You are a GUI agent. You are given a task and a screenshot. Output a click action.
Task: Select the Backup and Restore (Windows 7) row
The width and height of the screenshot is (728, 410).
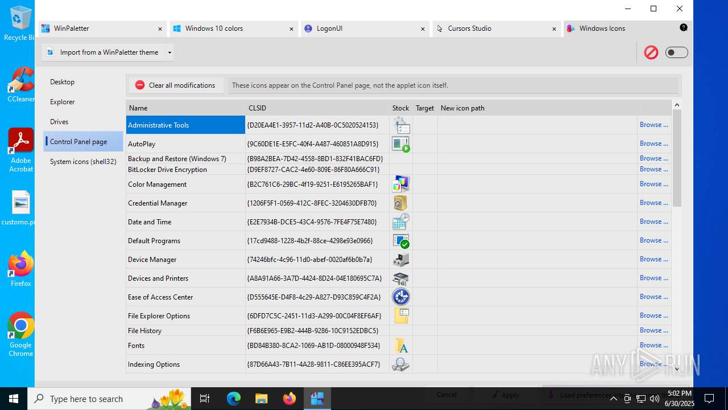(x=399, y=158)
